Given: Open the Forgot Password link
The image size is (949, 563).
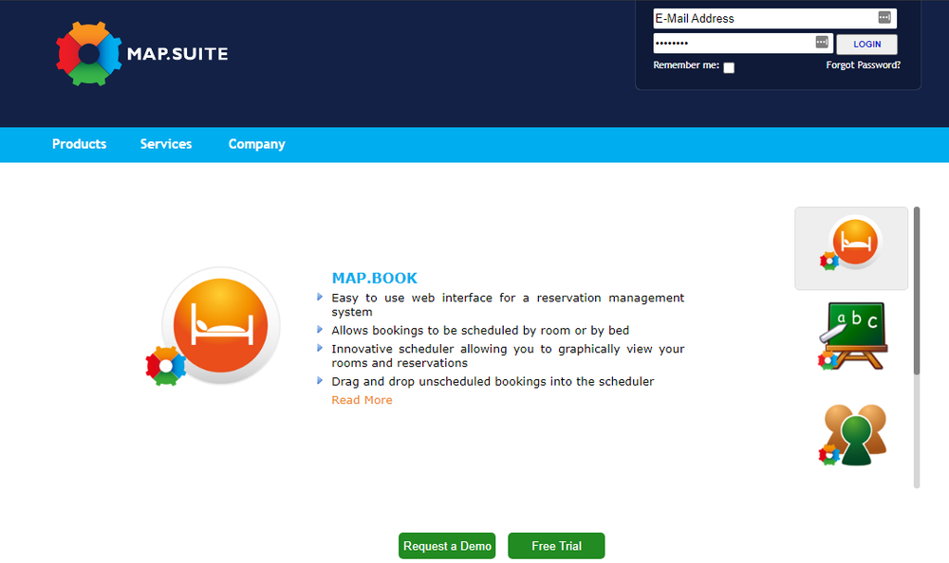Looking at the screenshot, I should click(863, 64).
